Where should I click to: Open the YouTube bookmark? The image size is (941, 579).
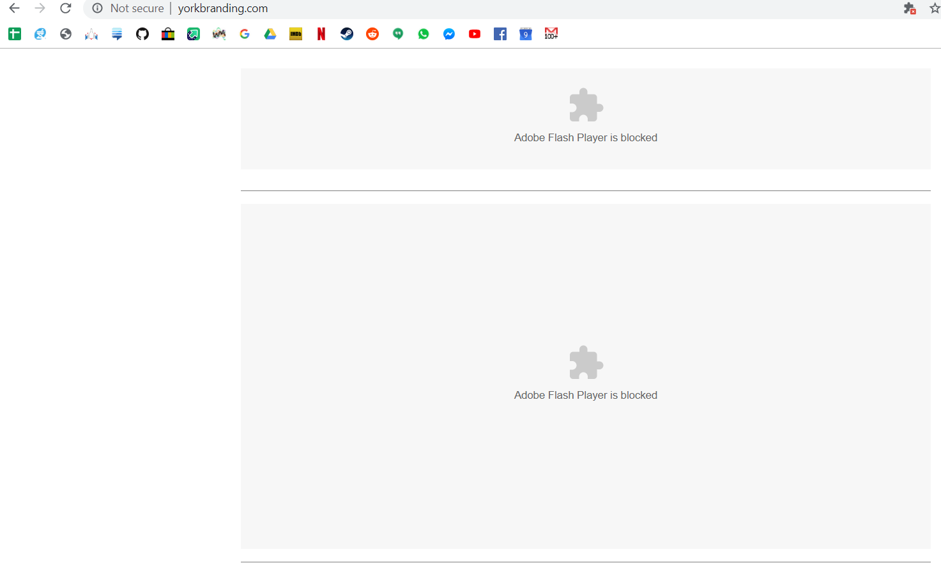click(475, 34)
